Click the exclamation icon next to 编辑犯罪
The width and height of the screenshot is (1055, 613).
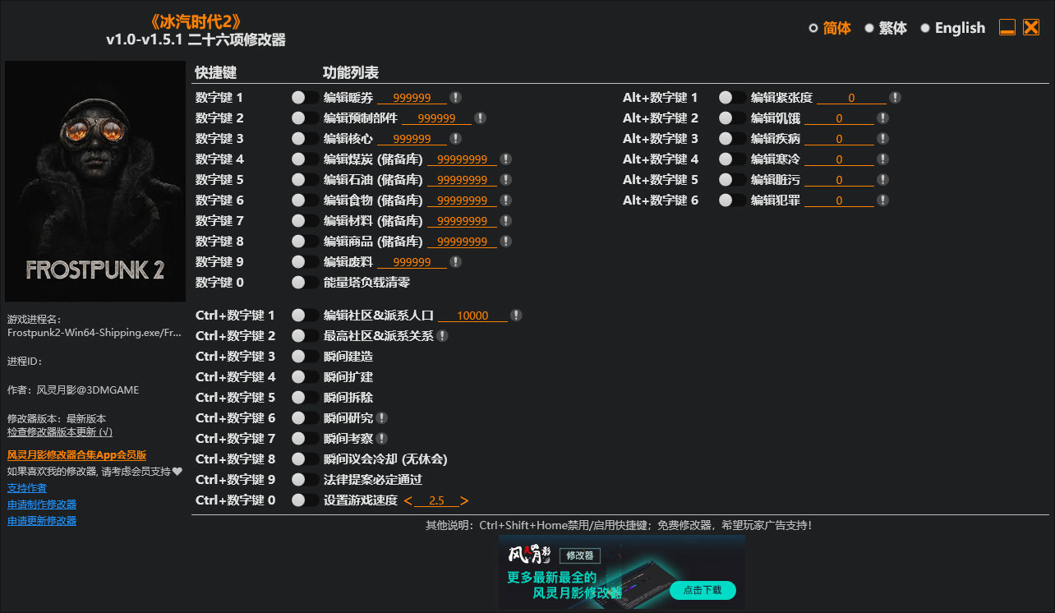tap(884, 200)
